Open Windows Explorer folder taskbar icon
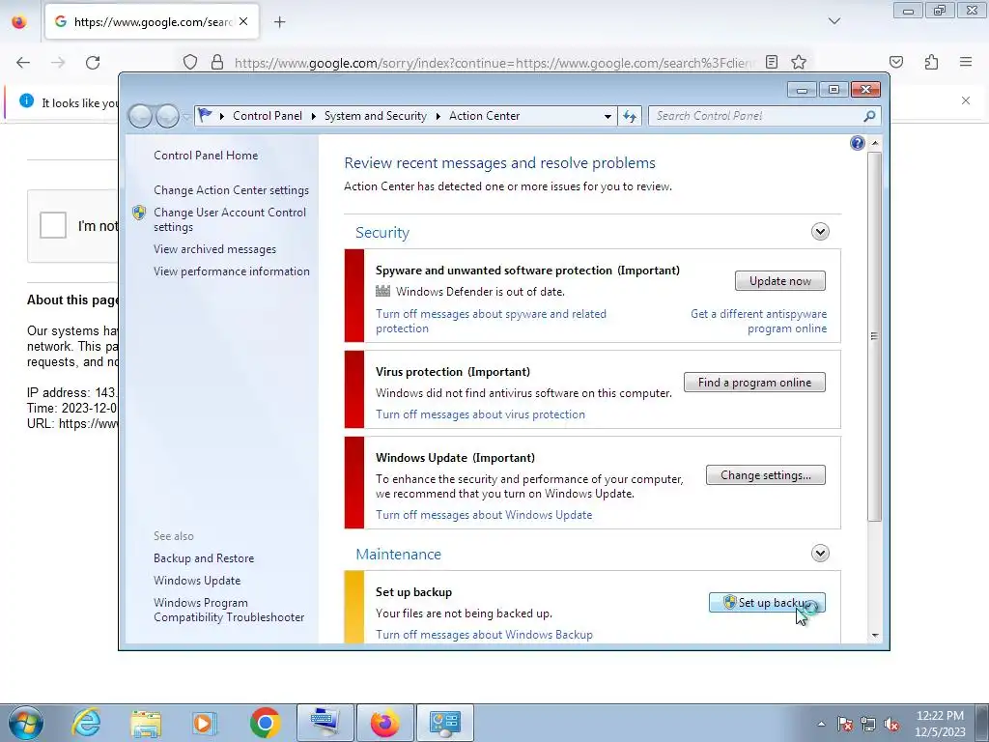Viewport: 989px width, 742px height. [146, 723]
